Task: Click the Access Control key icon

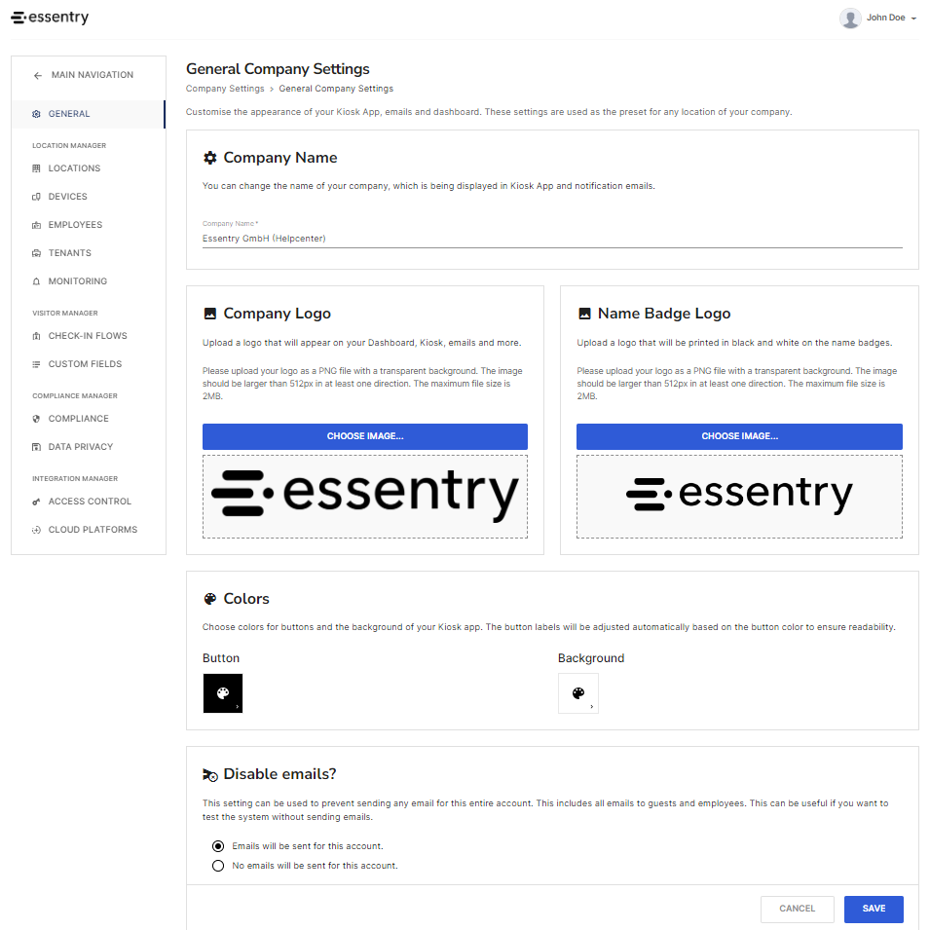Action: tap(36, 502)
